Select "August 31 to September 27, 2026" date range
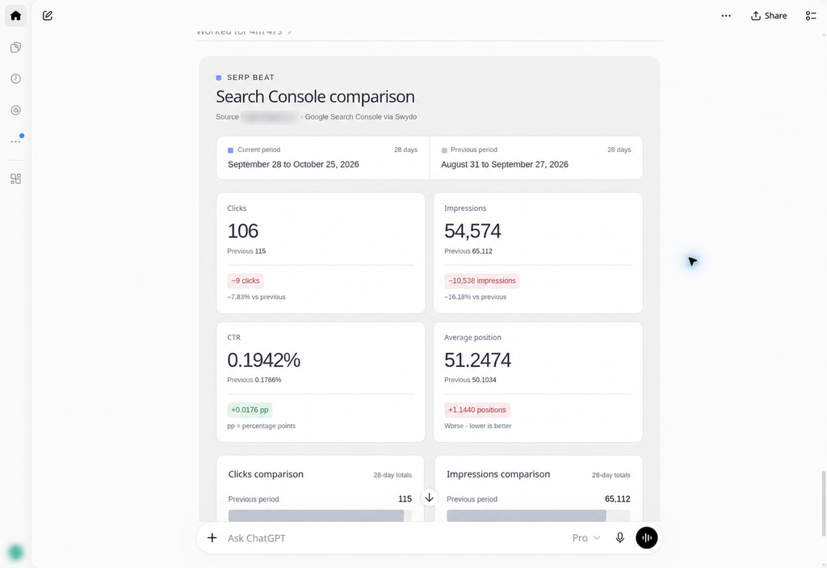This screenshot has height=568, width=827. coord(505,165)
